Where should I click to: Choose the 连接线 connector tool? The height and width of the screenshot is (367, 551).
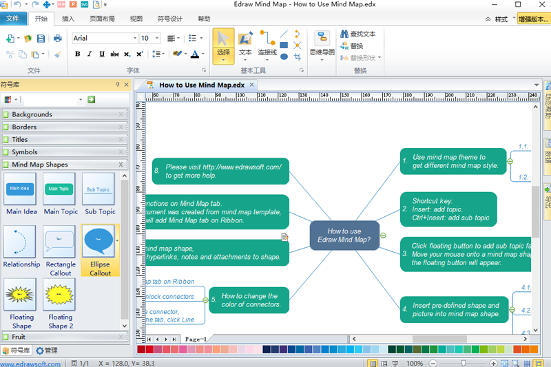pyautogui.click(x=267, y=45)
